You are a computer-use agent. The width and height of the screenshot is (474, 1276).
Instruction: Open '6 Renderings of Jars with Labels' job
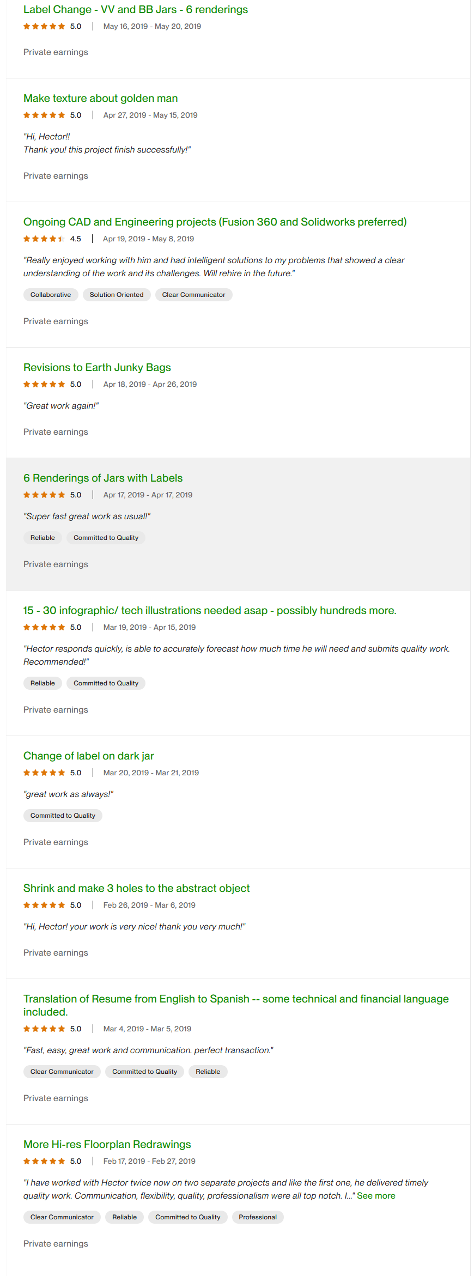coord(103,478)
